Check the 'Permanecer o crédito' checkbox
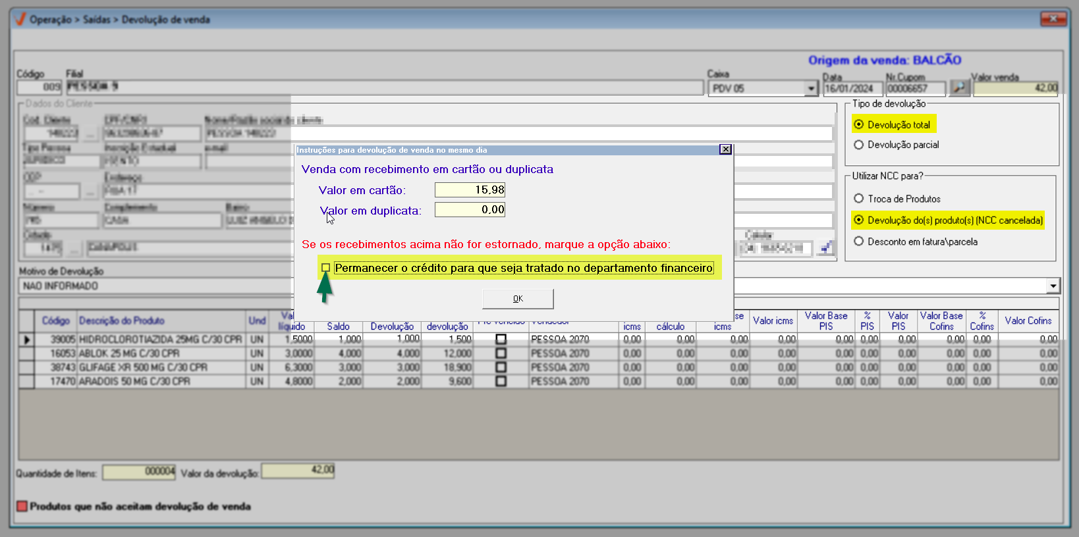Image resolution: width=1079 pixels, height=537 pixels. (x=325, y=268)
